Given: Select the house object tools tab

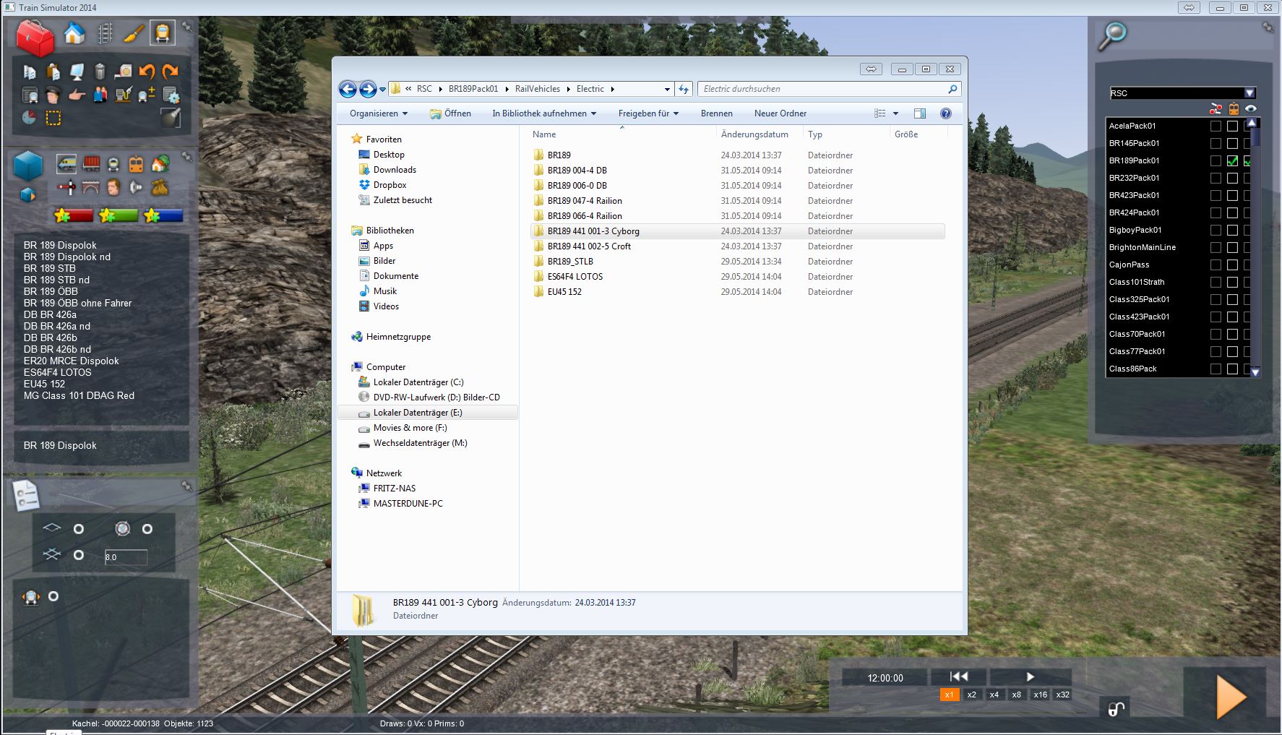Looking at the screenshot, I should (74, 33).
